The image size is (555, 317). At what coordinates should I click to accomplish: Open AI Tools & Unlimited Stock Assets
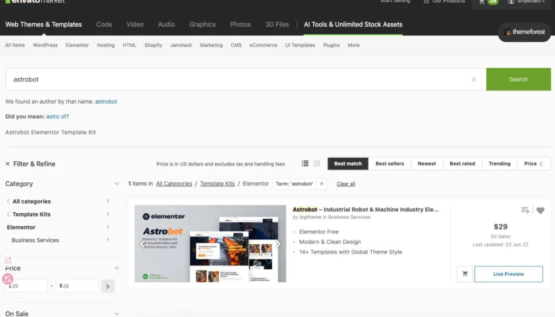[x=353, y=24]
